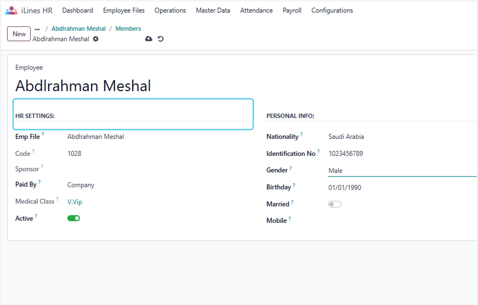Open the Operations menu
The height and width of the screenshot is (305, 478).
coord(170,10)
